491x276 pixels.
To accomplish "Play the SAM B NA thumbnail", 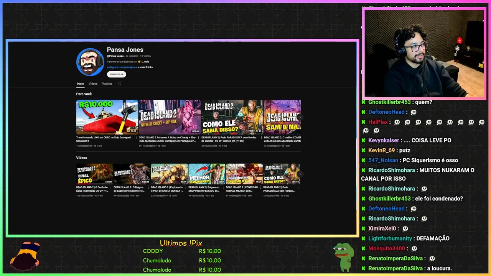I will pos(282,117).
